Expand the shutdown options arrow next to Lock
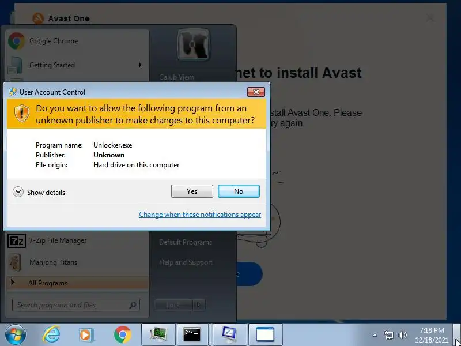 (x=199, y=305)
